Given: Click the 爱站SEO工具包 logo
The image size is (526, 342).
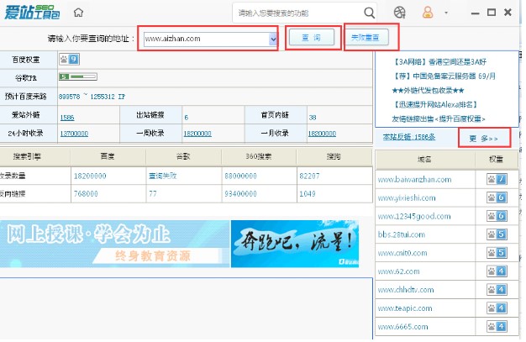Looking at the screenshot, I should click(32, 13).
